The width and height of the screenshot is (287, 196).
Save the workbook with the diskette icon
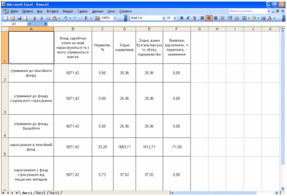[x=19, y=18]
